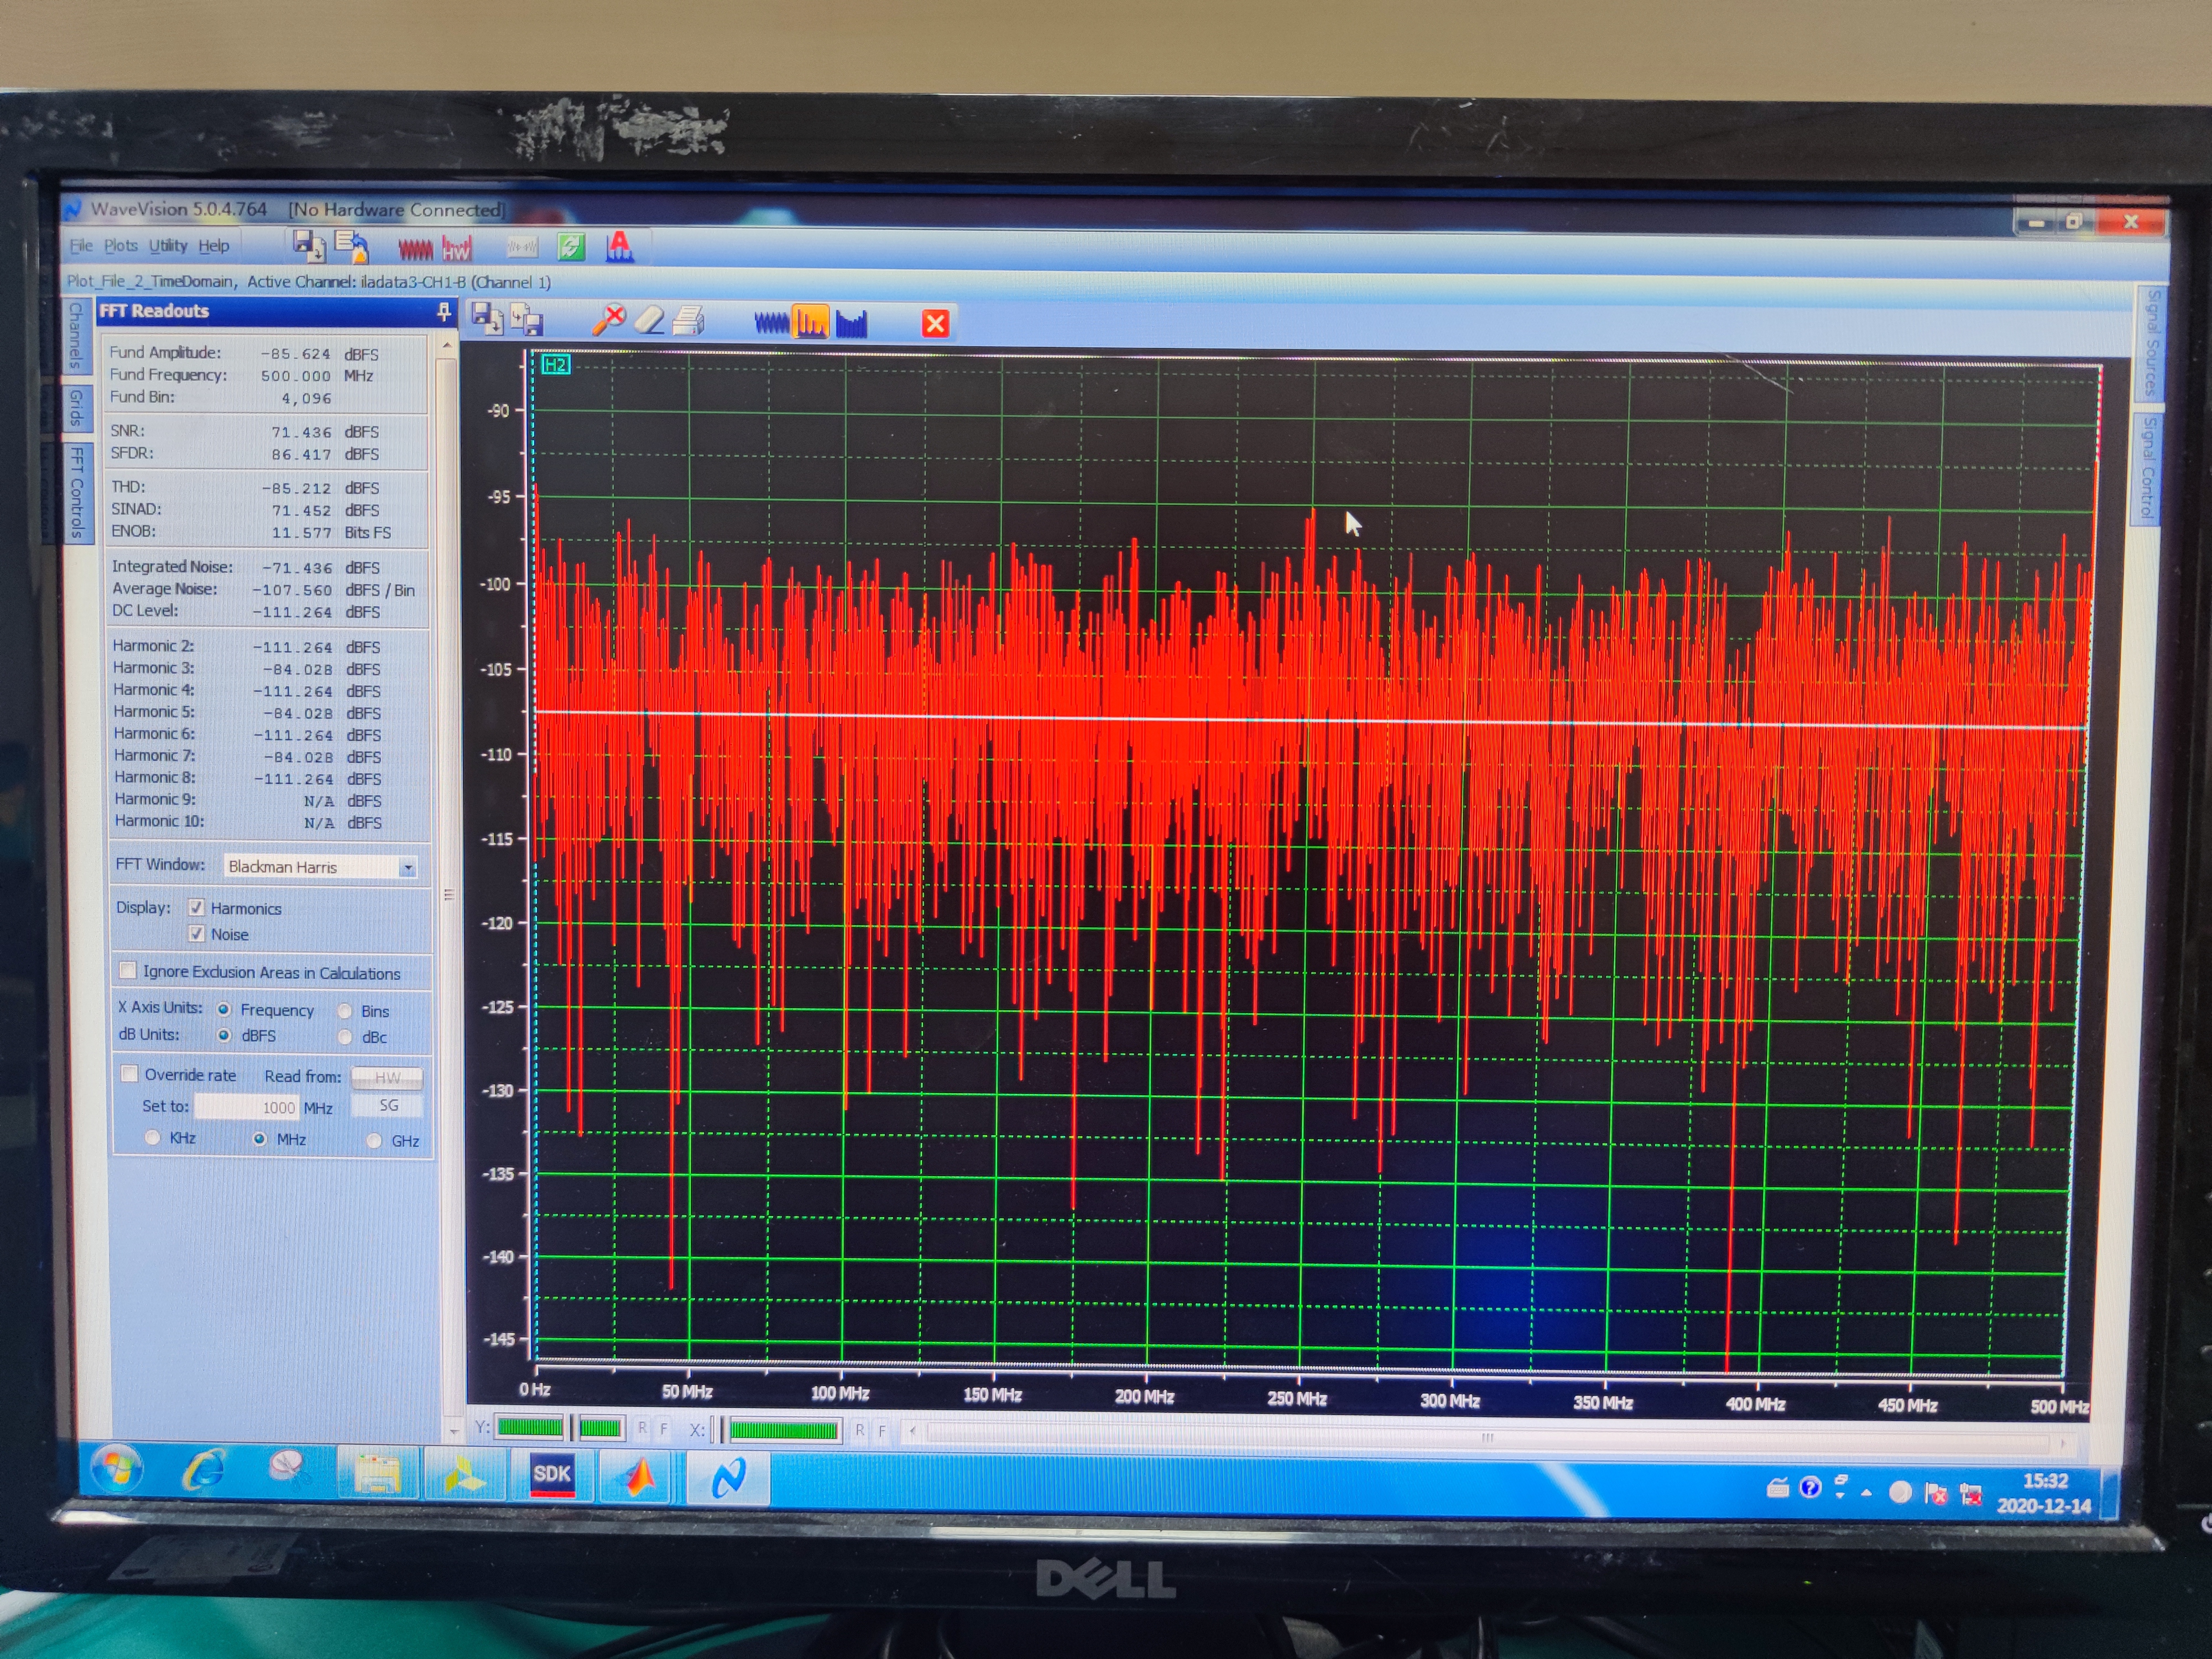
Task: Select the blue histogram view icon
Action: [851, 323]
